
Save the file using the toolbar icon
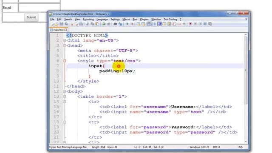click(61, 24)
